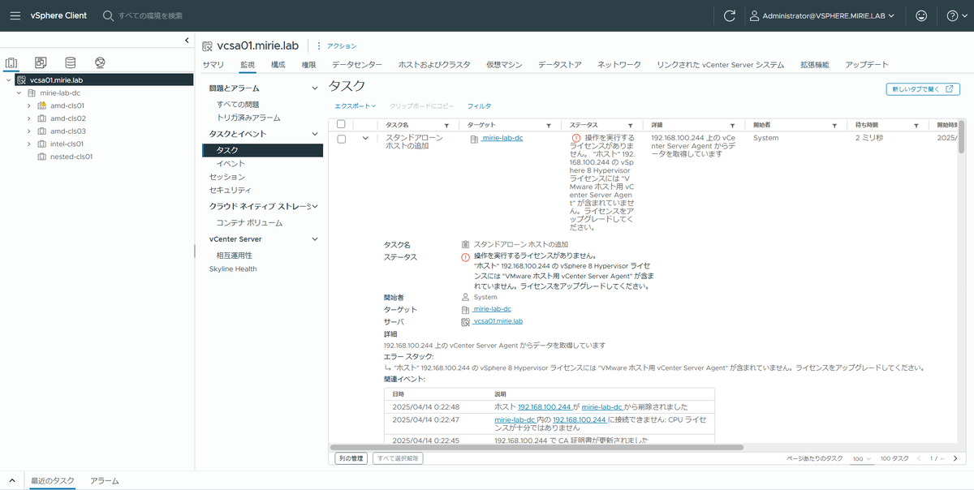Screen dimensions: 974x490
Task: Expand the intel-cls01 cluster node
Action: [x=29, y=144]
